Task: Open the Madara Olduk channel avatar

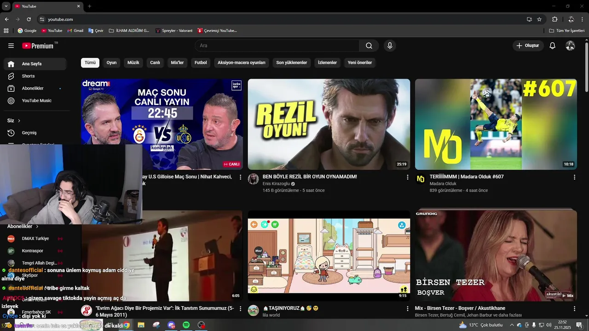Action: 421,179
